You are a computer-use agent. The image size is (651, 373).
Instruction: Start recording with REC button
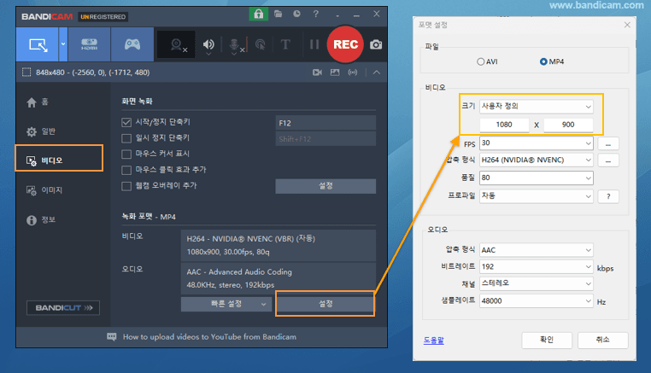pyautogui.click(x=345, y=44)
